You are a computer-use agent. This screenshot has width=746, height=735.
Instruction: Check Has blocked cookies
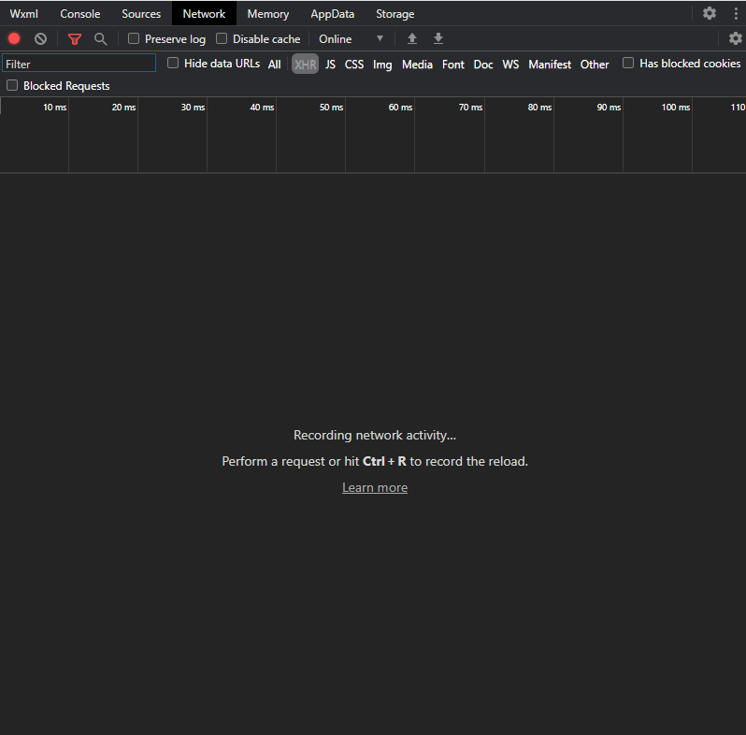coord(628,63)
